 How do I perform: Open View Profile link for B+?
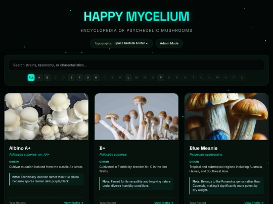164,202
